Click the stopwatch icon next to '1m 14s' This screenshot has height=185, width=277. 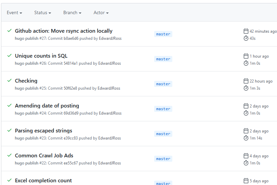(x=246, y=138)
